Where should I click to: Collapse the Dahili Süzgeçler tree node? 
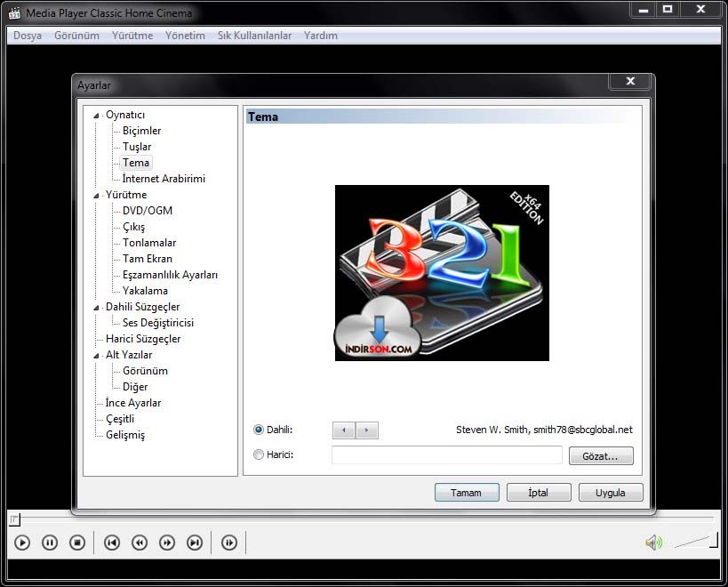click(97, 308)
